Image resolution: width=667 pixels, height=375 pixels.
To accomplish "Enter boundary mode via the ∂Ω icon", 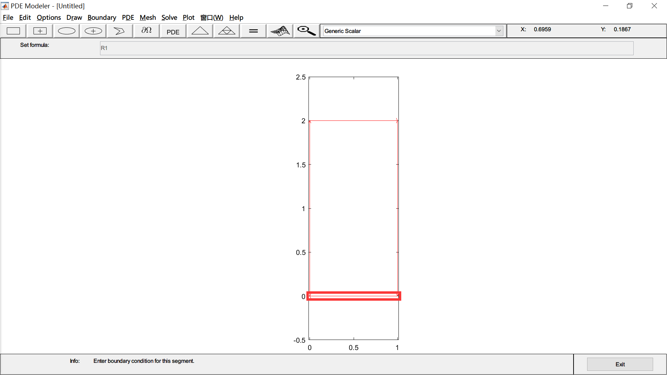I will pos(146,31).
